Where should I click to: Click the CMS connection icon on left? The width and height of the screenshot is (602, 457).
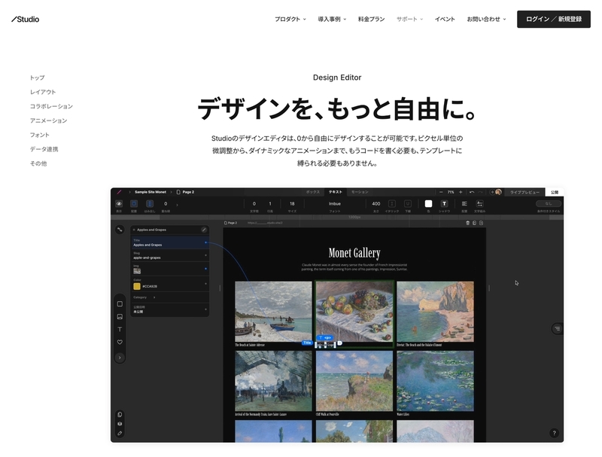(x=120, y=230)
